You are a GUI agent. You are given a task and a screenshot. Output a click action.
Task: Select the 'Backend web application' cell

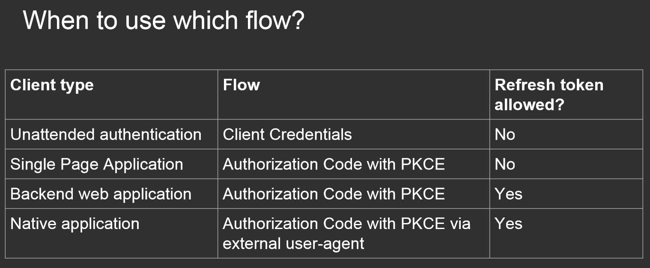point(111,194)
